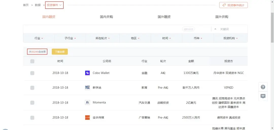Click the 公司名 column header
The height and width of the screenshot is (130, 274).
[x=107, y=61]
